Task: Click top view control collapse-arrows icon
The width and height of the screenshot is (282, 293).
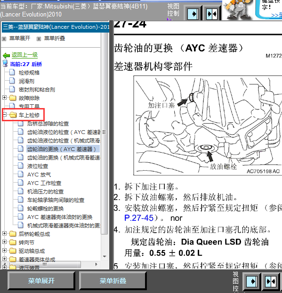Action: coord(212,14)
